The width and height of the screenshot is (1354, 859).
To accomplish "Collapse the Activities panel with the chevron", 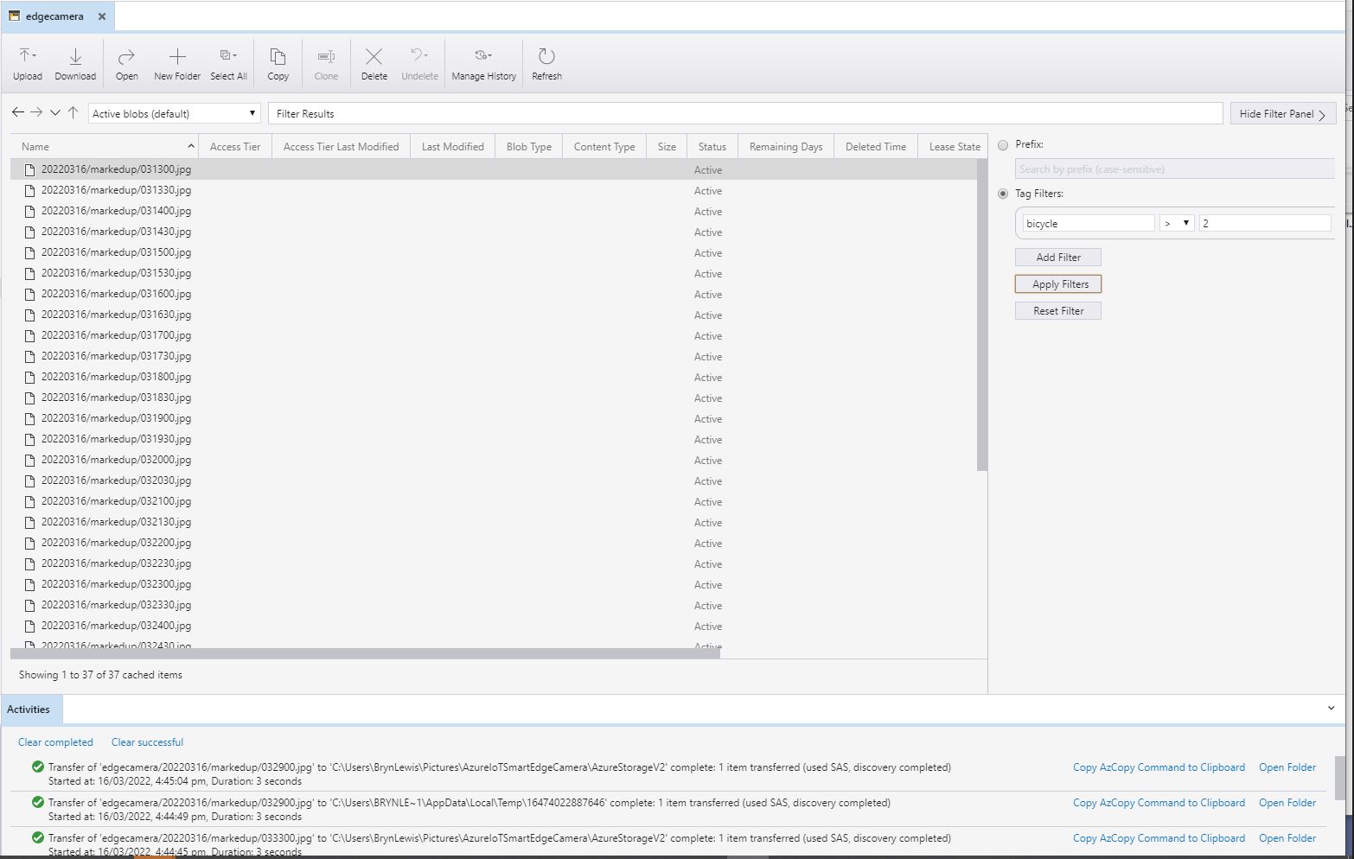I will (x=1331, y=709).
